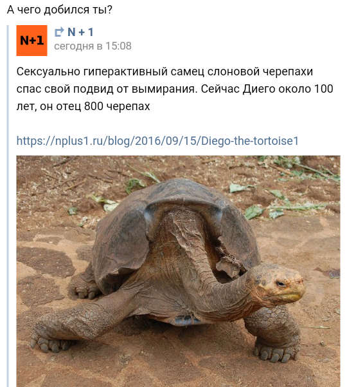The height and width of the screenshot is (387, 347).
Task: Select the caption А чего добился ты?
Action: coord(60,10)
